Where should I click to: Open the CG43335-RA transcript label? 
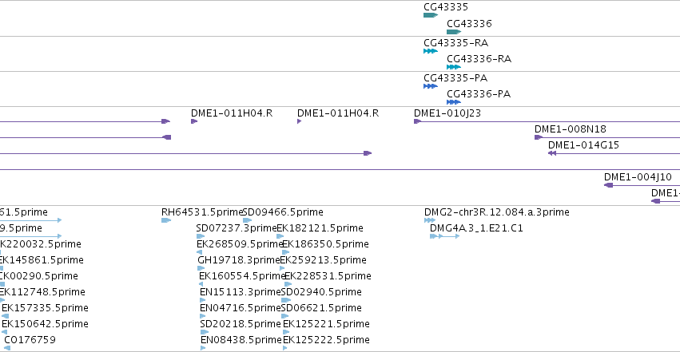coord(455,43)
